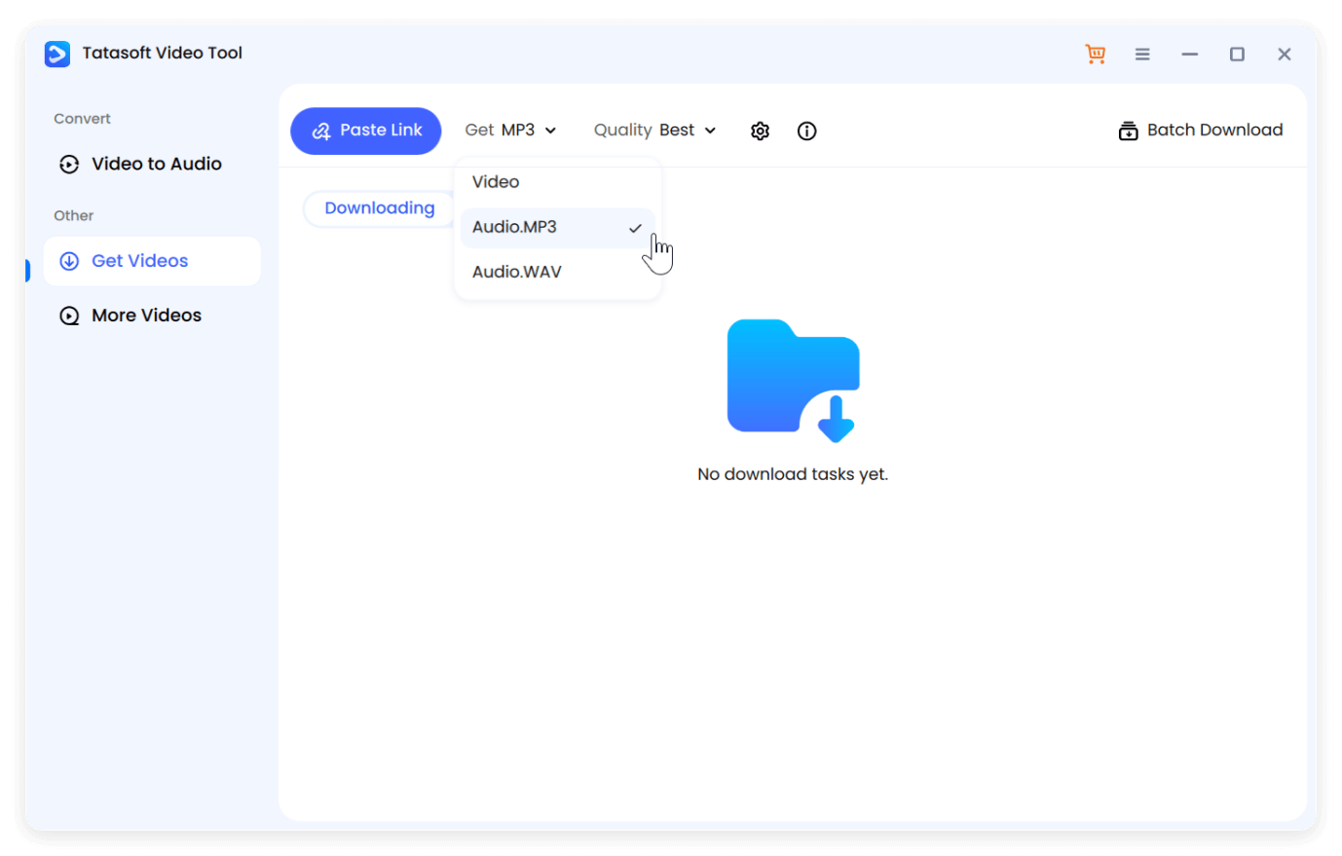
Task: Open the hamburger menu icon
Action: [x=1142, y=54]
